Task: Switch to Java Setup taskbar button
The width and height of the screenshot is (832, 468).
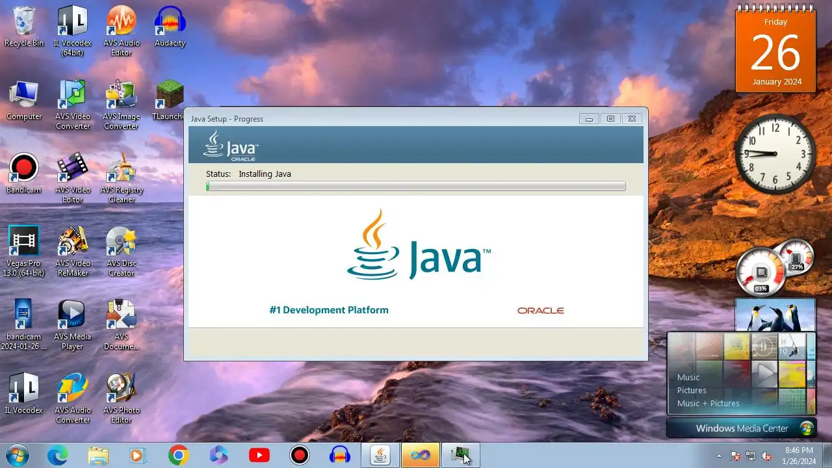Action: tap(380, 455)
